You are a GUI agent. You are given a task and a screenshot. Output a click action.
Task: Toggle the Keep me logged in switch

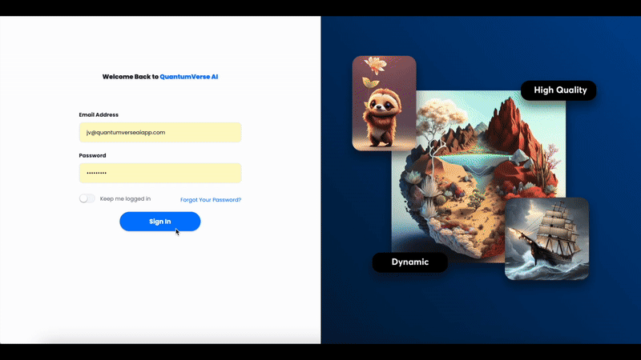[87, 198]
